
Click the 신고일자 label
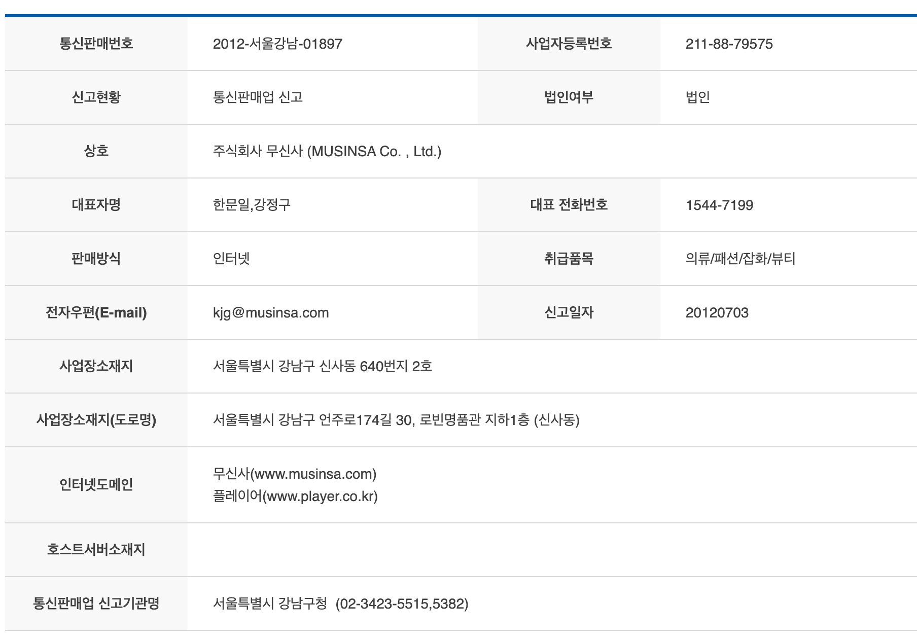(x=569, y=312)
